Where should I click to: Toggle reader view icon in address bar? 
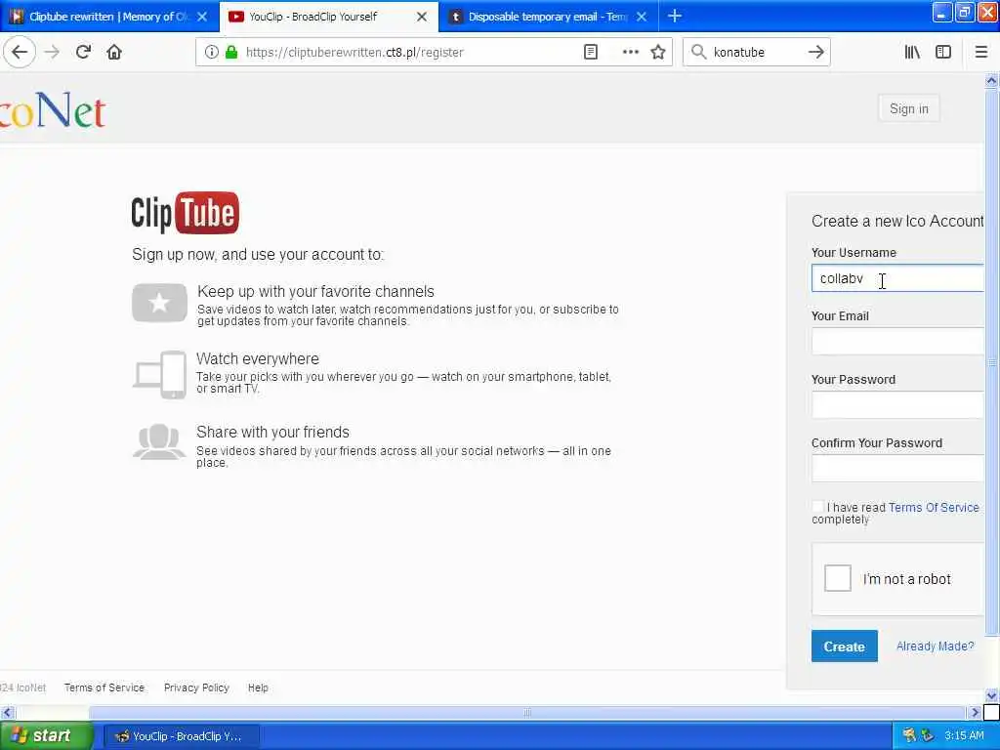coord(591,53)
